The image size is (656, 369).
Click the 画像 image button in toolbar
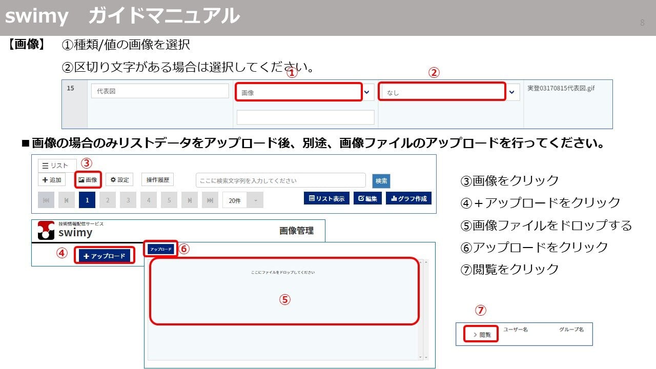88,180
